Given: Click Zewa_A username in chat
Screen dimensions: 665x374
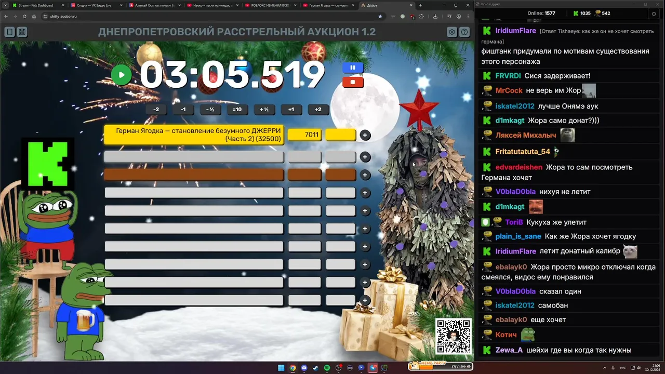Looking at the screenshot, I should (x=509, y=350).
